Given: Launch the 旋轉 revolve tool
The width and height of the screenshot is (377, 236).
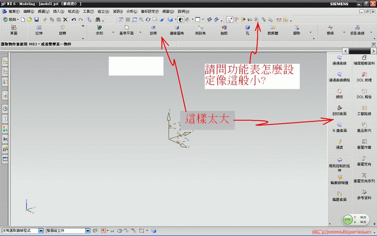Looking at the screenshot, I should pos(62,30).
